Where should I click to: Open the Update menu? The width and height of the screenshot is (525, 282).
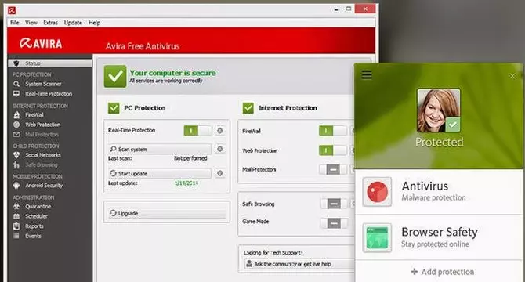pyautogui.click(x=73, y=23)
